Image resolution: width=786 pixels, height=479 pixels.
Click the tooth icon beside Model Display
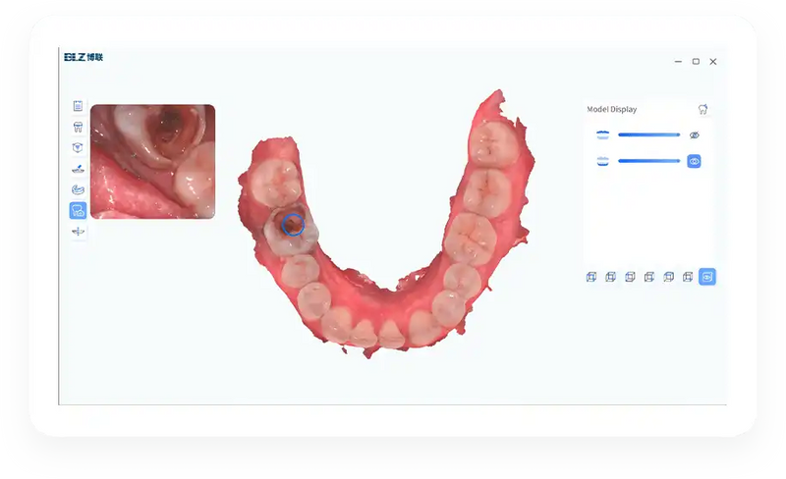[x=702, y=109]
